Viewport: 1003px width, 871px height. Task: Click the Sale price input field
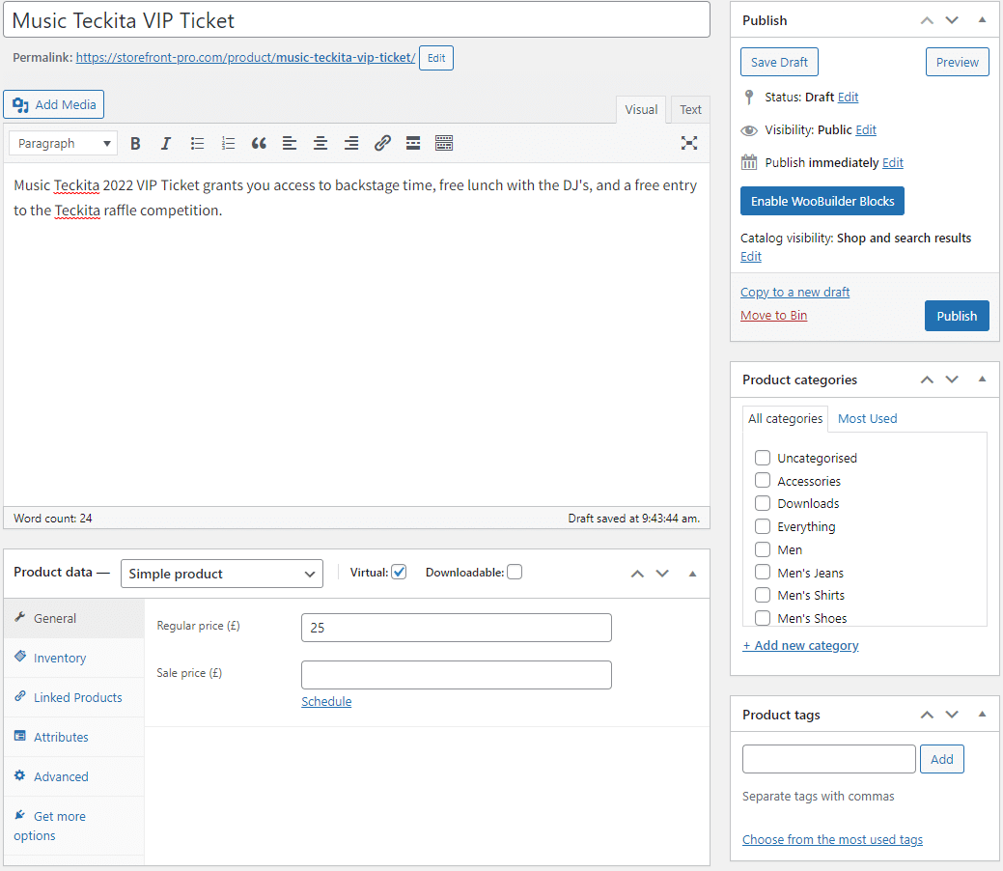pyautogui.click(x=456, y=675)
